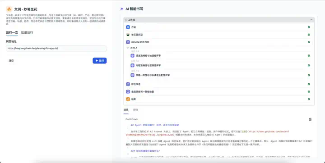Click the blue 运行 button
The height and width of the screenshot is (163, 325).
click(x=99, y=61)
